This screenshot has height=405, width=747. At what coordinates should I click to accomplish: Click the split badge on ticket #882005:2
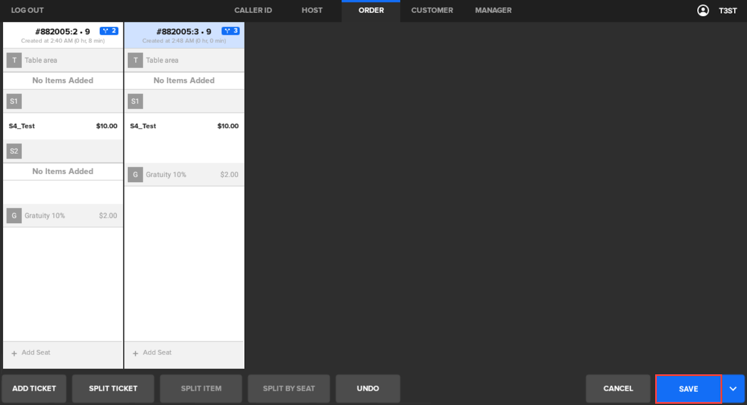pos(109,31)
